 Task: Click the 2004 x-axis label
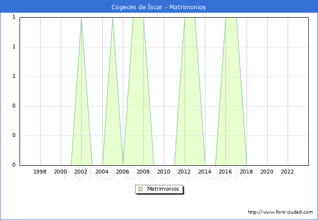(x=102, y=172)
